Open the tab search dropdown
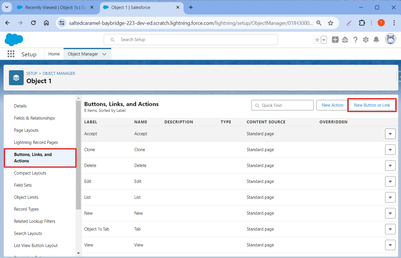 [7, 7]
